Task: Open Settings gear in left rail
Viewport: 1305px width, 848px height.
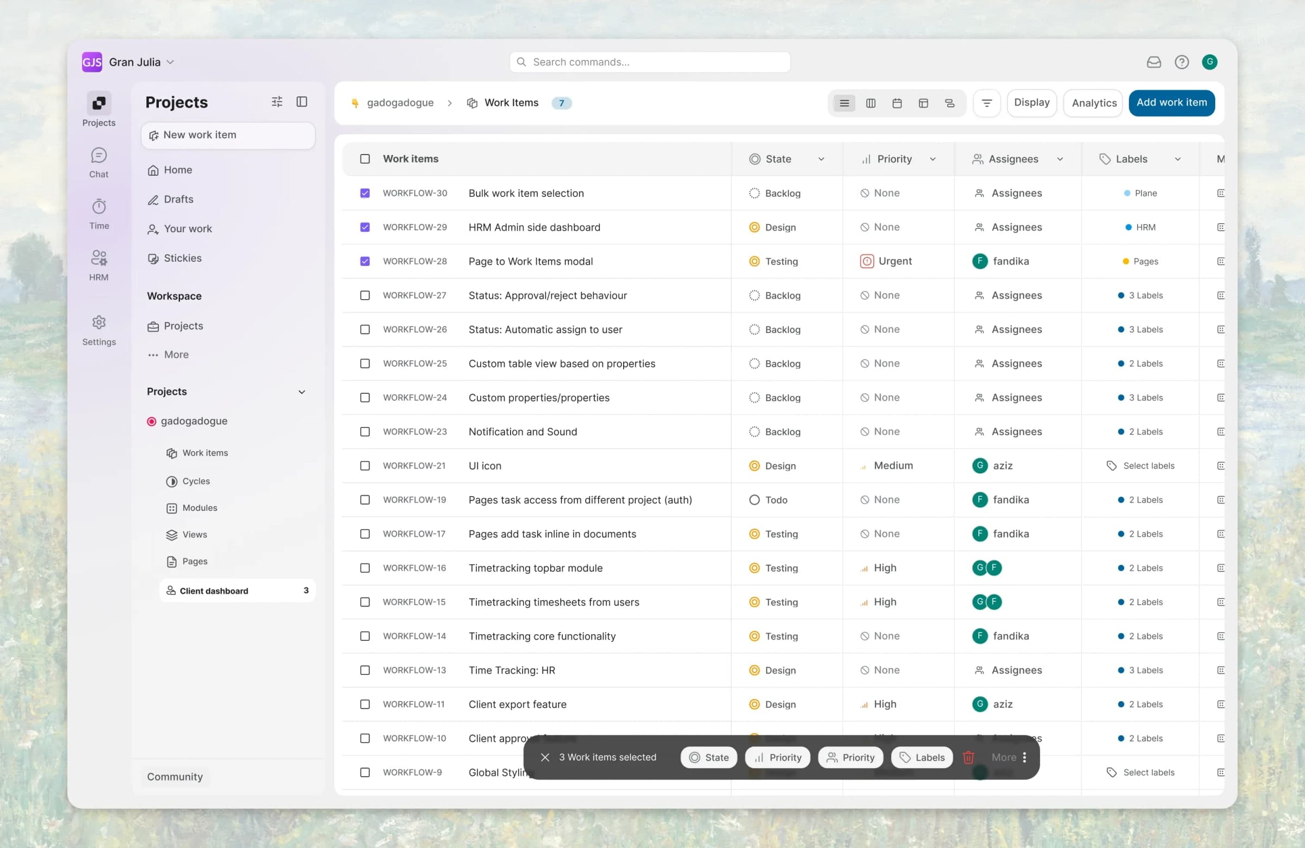Action: pyautogui.click(x=99, y=331)
